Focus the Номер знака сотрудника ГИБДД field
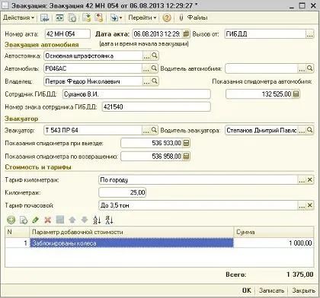320x298 pixels. coord(156,107)
